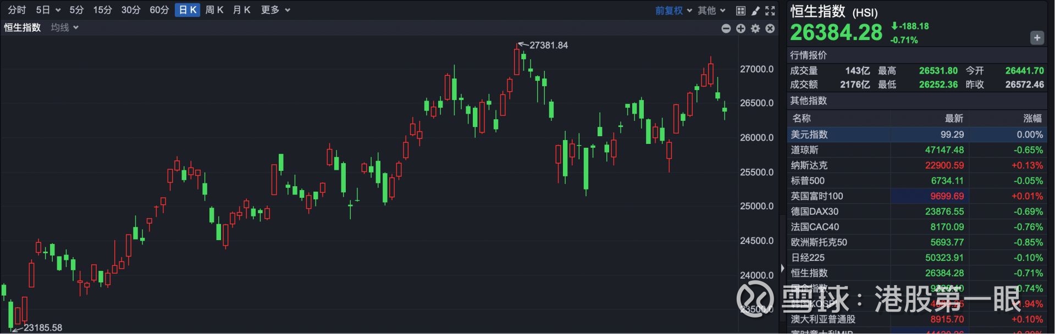Open the chart grid layout icon
Viewport: 1055px width, 334px height.
[x=741, y=10]
